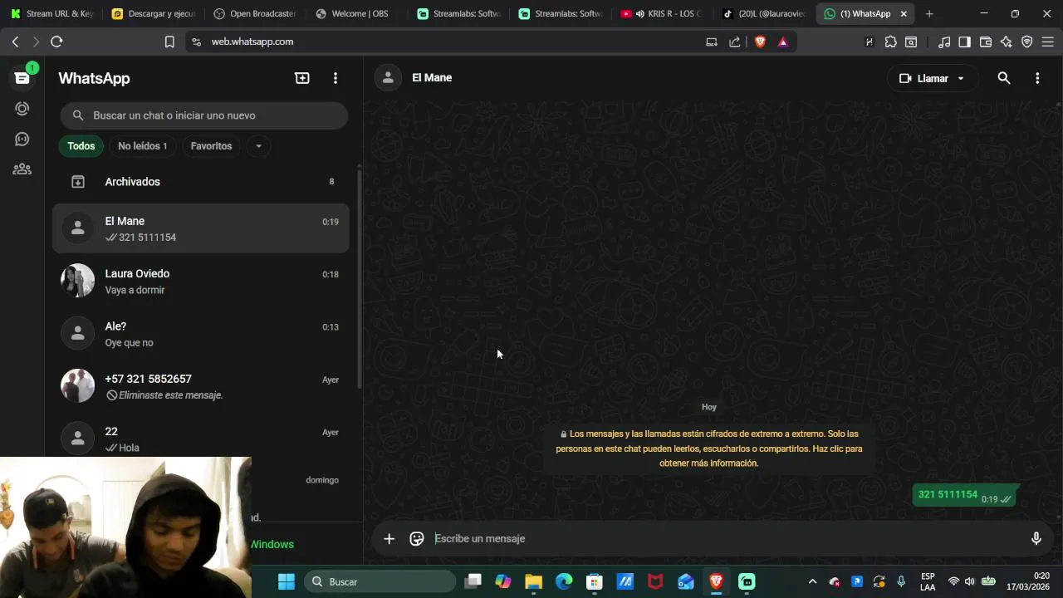This screenshot has width=1063, height=598.
Task: Open the Windows Start menu
Action: pos(286,581)
